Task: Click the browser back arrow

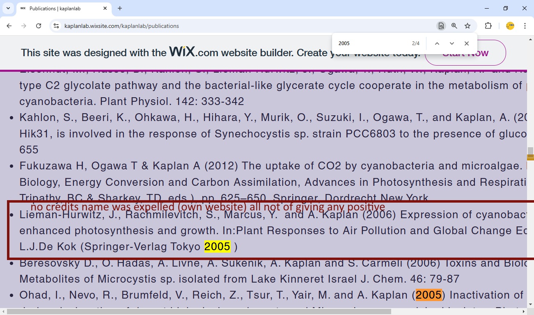Action: [x=9, y=26]
